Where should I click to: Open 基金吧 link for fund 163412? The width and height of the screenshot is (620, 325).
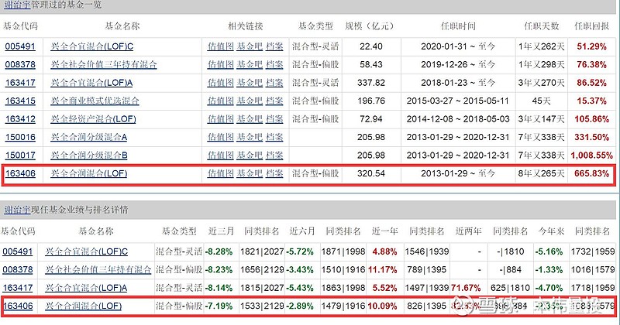250,119
